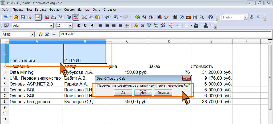Export directly as PDF
273x124 pixels.
click(47, 17)
